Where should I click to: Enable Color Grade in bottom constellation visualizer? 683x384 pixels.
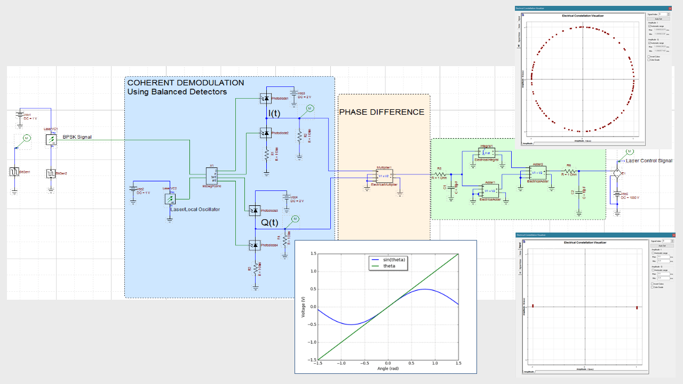[652, 287]
